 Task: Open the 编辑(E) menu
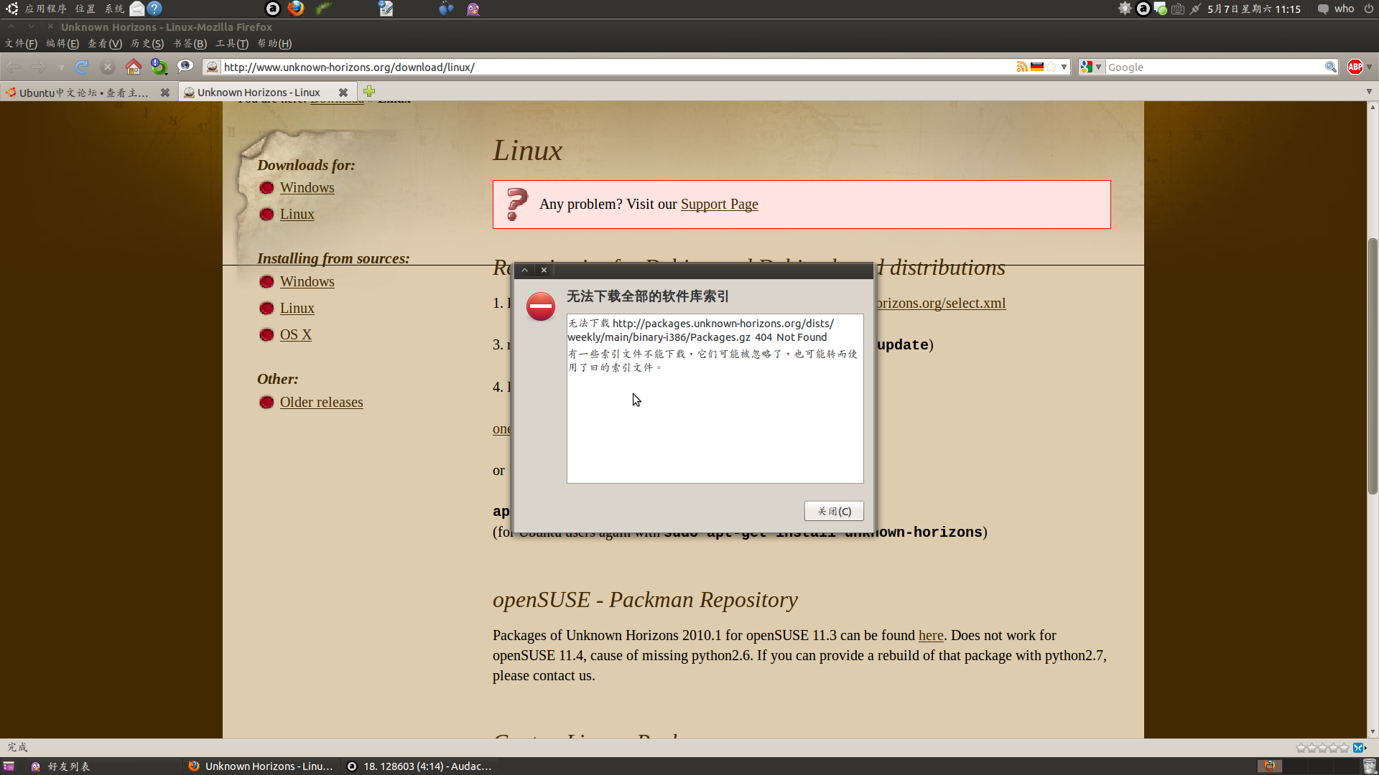coord(62,44)
